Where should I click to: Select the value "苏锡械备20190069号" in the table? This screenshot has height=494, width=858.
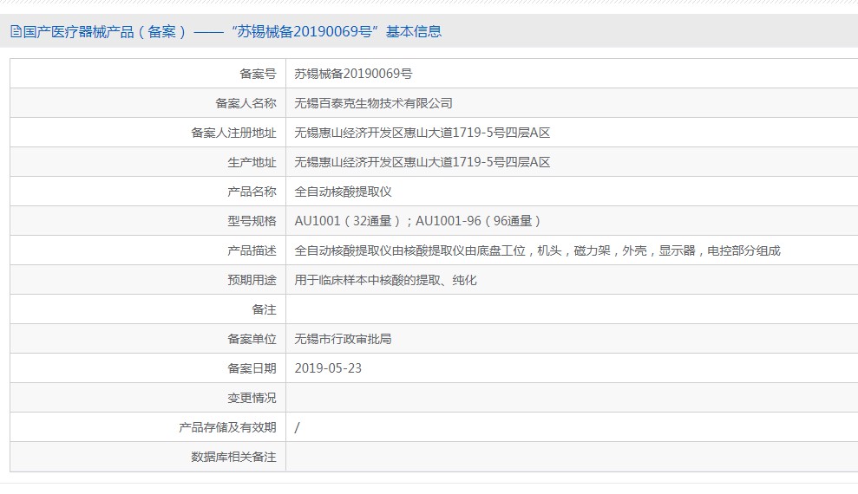353,73
